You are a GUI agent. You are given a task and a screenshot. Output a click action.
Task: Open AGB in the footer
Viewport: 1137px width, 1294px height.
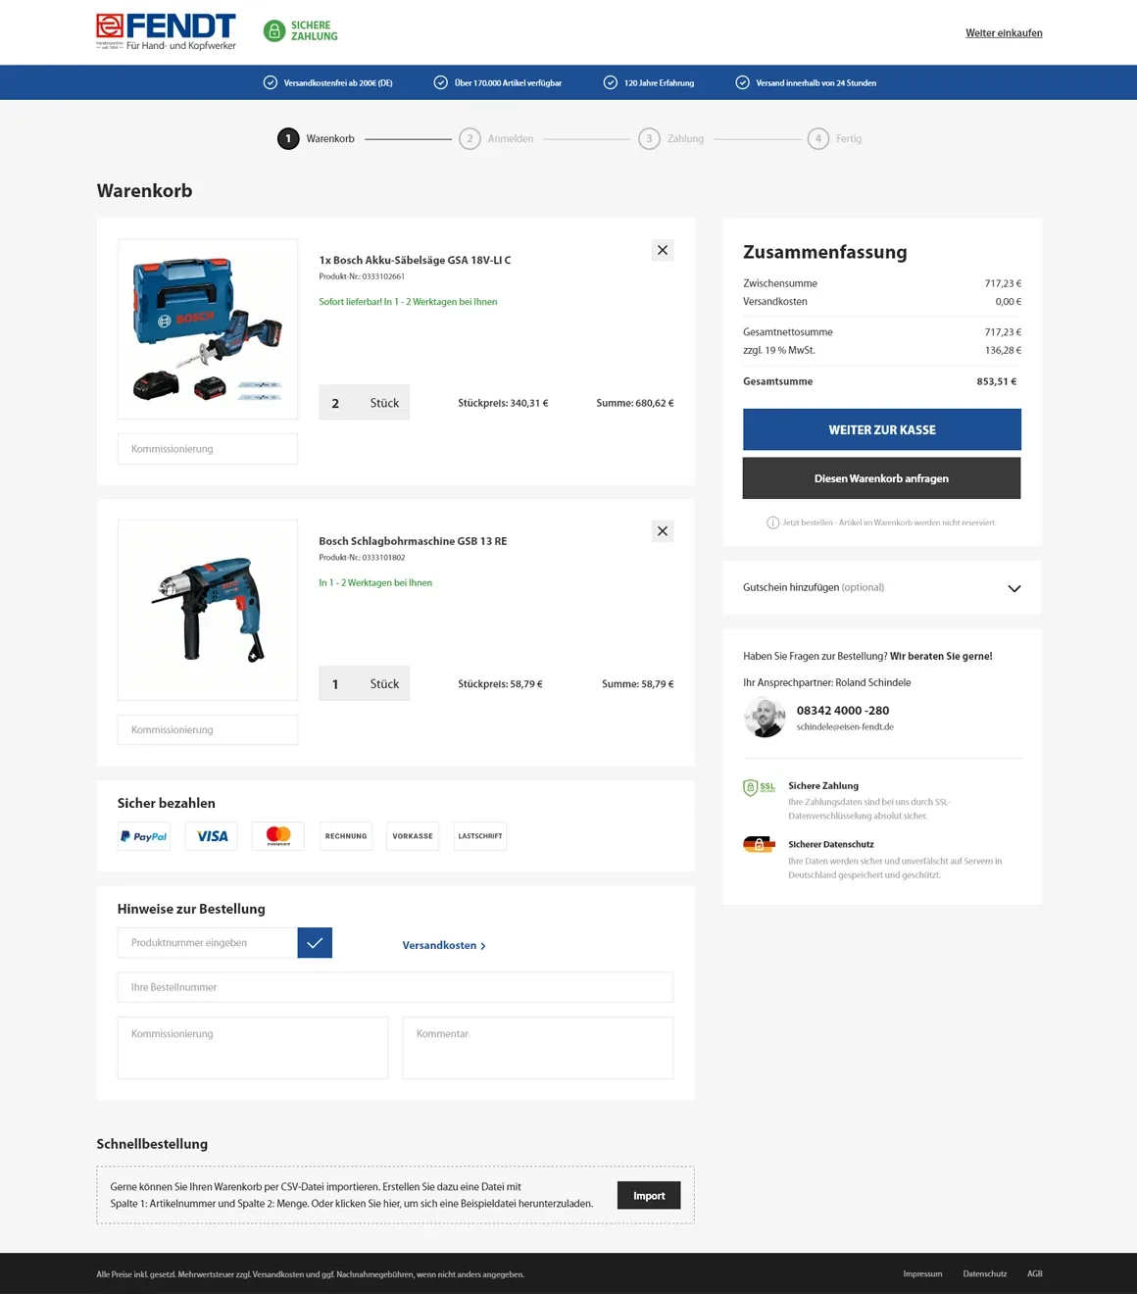1035,1274
